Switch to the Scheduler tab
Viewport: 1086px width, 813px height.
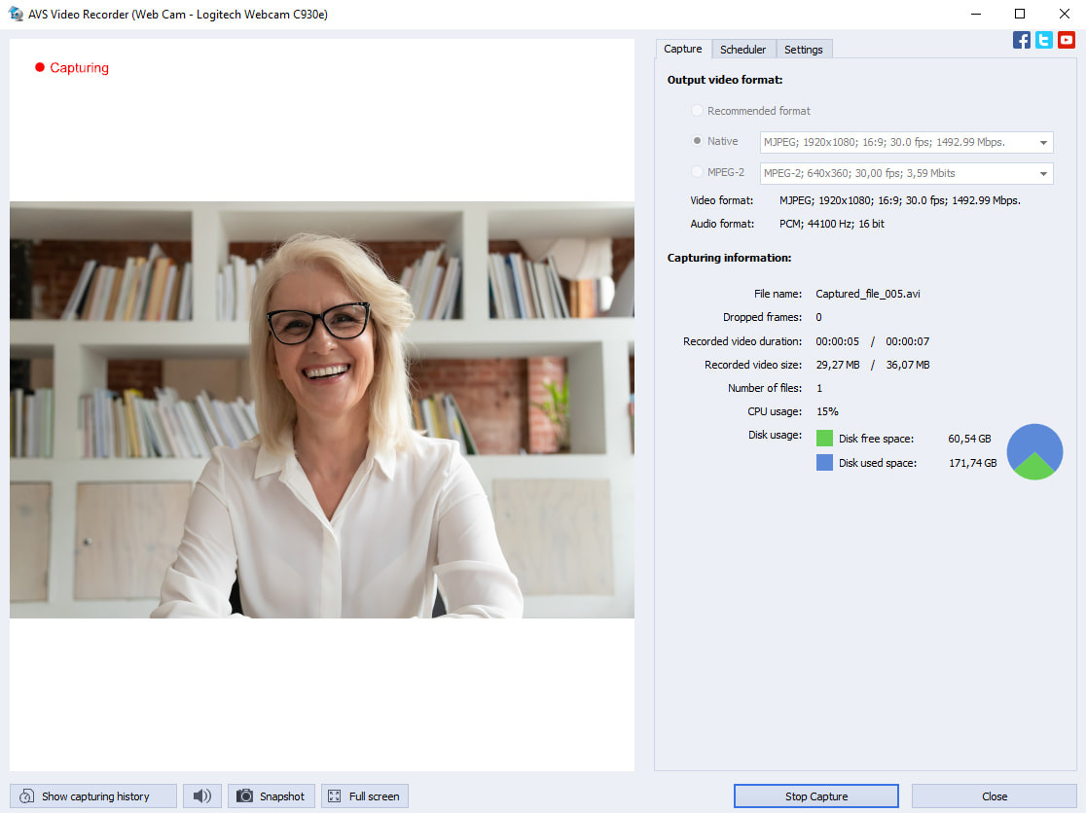pyautogui.click(x=742, y=49)
